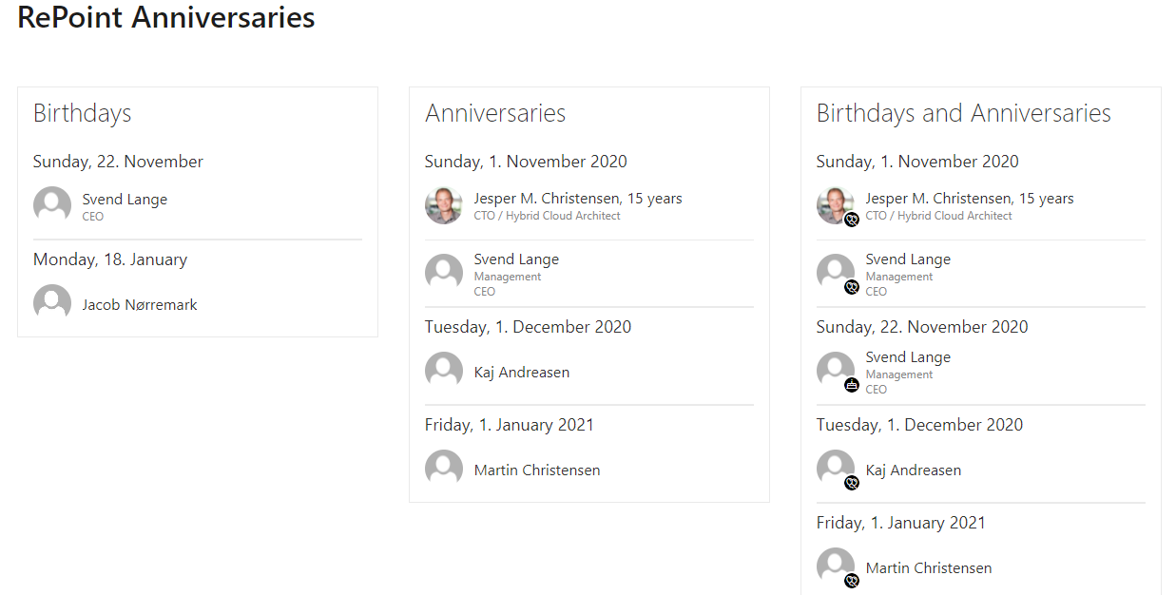Click Martin Christensen's name in Birthdays and Anniversaries

pyautogui.click(x=929, y=568)
